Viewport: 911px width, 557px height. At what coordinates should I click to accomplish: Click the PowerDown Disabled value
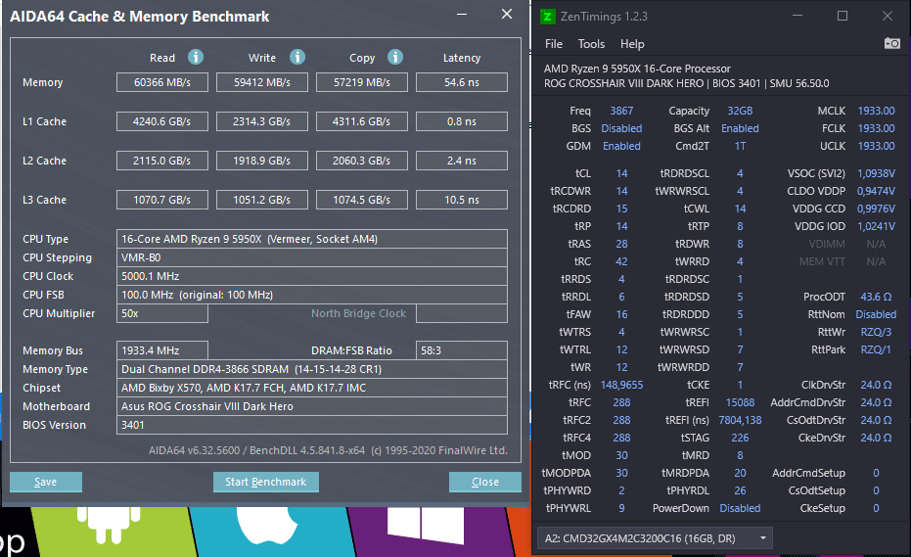click(740, 508)
